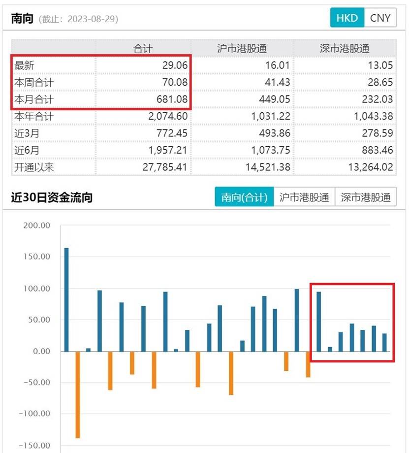Click the last blue bar on the right

click(384, 343)
